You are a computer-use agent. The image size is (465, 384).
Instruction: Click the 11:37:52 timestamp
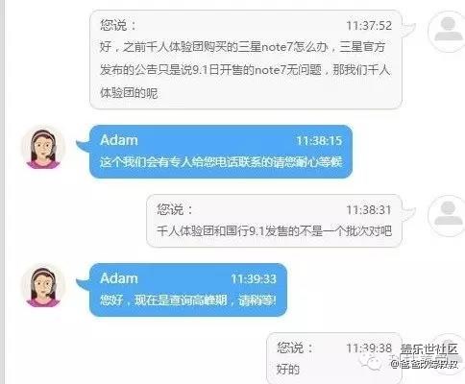(369, 26)
